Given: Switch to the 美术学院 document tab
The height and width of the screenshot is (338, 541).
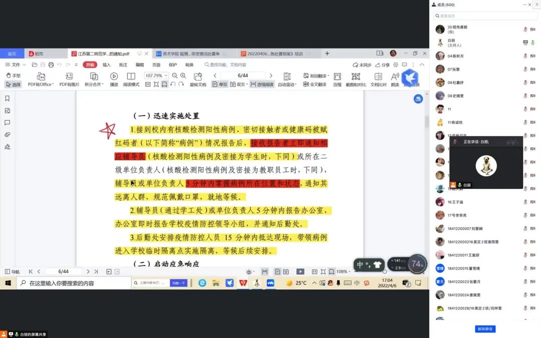Looking at the screenshot, I should click(190, 54).
